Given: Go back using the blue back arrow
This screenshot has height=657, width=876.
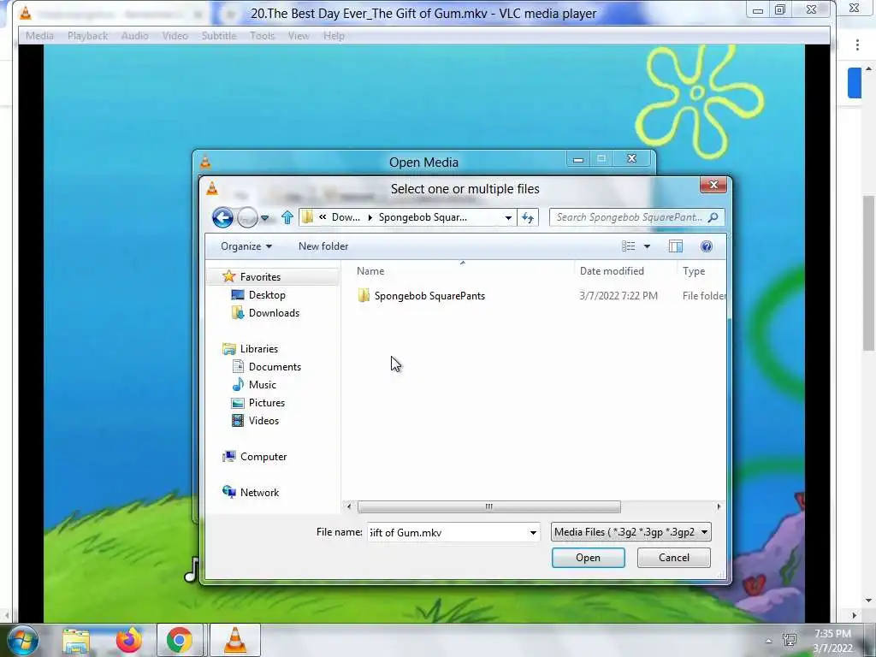Looking at the screenshot, I should pyautogui.click(x=222, y=217).
